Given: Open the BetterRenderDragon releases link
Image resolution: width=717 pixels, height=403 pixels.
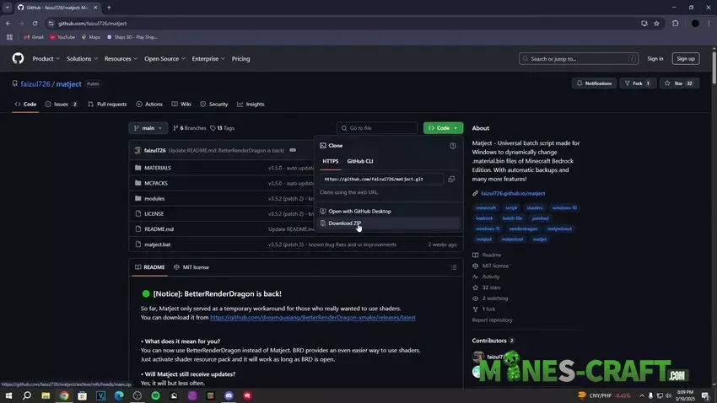Looking at the screenshot, I should pyautogui.click(x=313, y=318).
